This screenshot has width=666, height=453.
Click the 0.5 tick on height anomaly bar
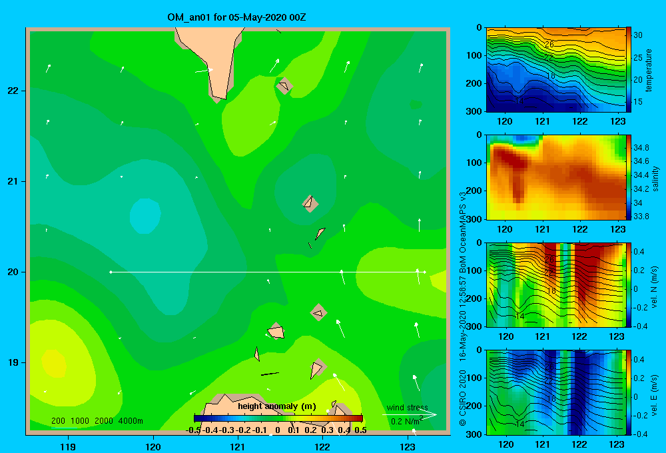coord(360,430)
